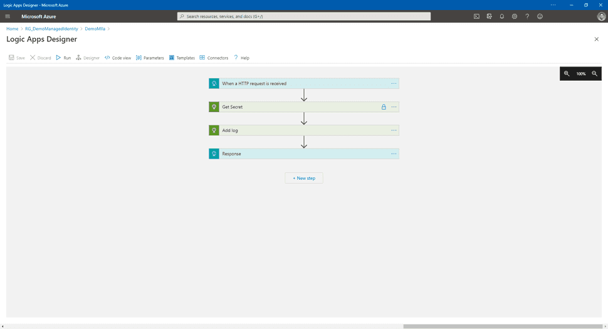The height and width of the screenshot is (329, 608).
Task: Insert step between Get Secret and Add log
Action: 304,118
